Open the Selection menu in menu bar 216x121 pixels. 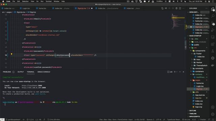(25, 1)
